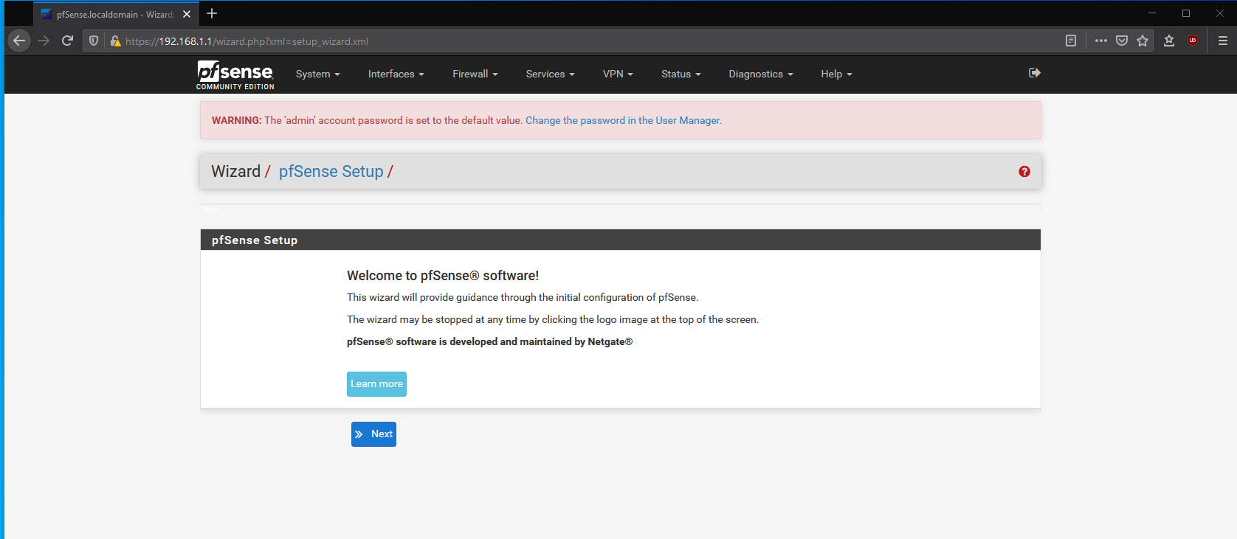This screenshot has width=1237, height=539.
Task: Toggle reader view icon in address bar
Action: (x=1071, y=41)
